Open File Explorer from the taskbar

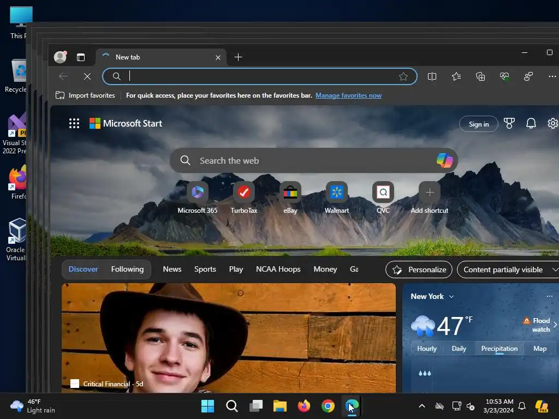click(280, 406)
